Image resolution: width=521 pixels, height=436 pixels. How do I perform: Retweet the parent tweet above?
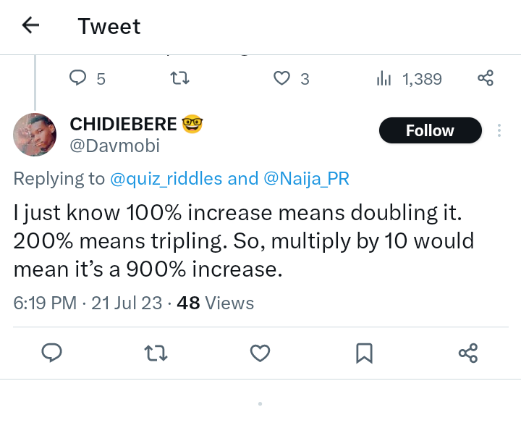[x=179, y=78]
